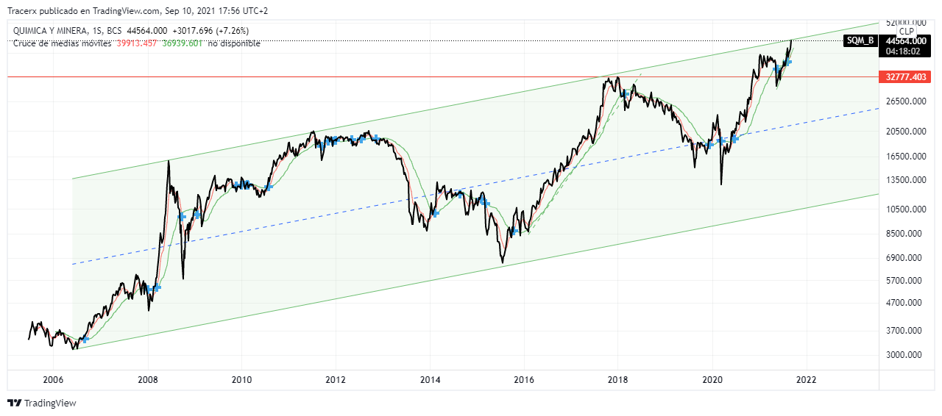Click the 2020 label on time axis

[x=712, y=380]
